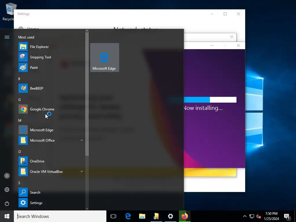This screenshot has width=296, height=222.
Task: Expand the Microsoft Office folder
Action: 82,140
